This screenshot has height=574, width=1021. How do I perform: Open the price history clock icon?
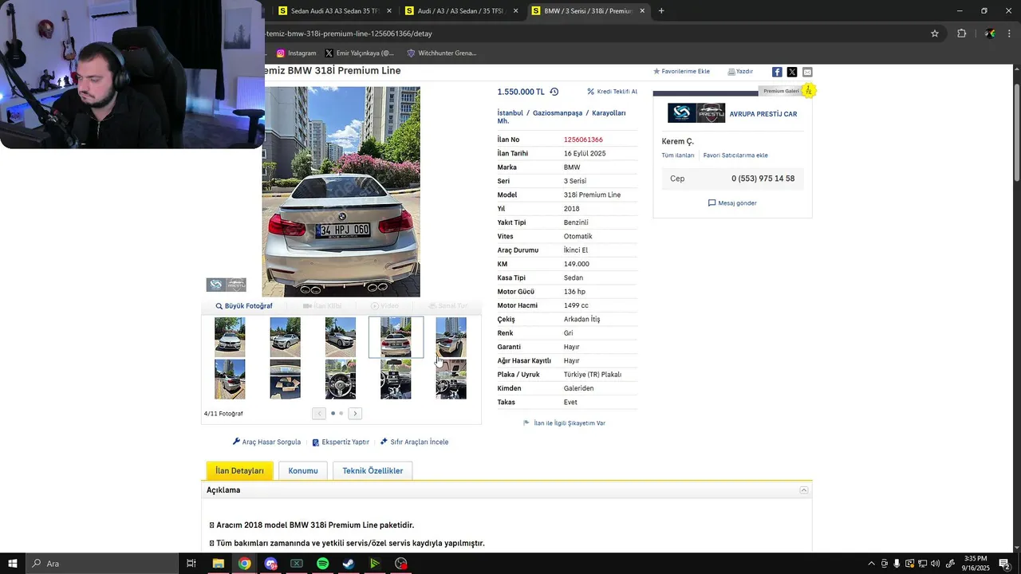click(x=554, y=92)
